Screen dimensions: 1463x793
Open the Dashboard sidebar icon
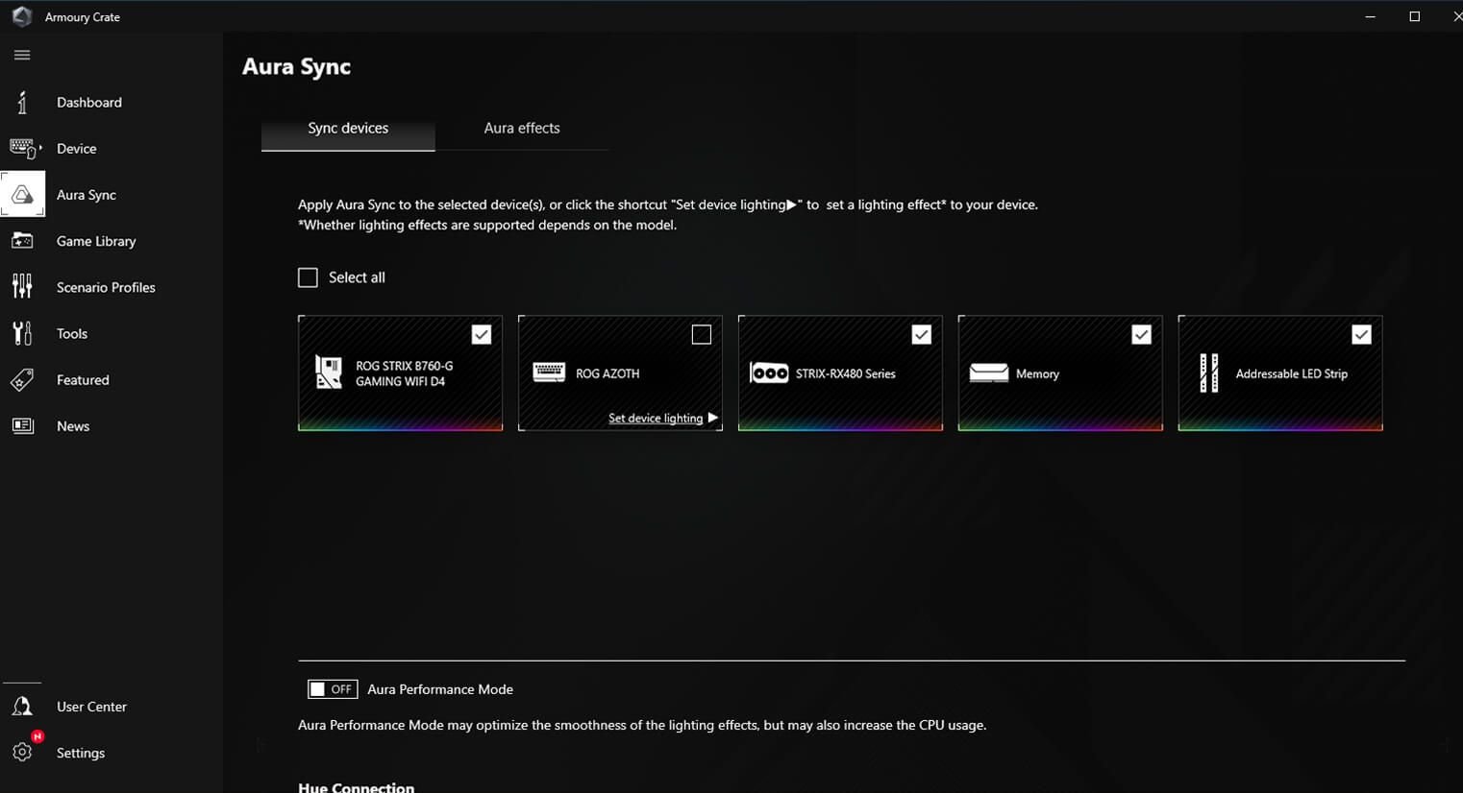tap(22, 102)
